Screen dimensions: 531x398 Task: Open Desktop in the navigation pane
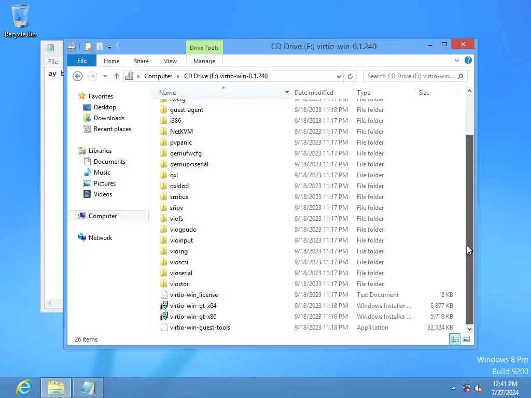coord(105,107)
